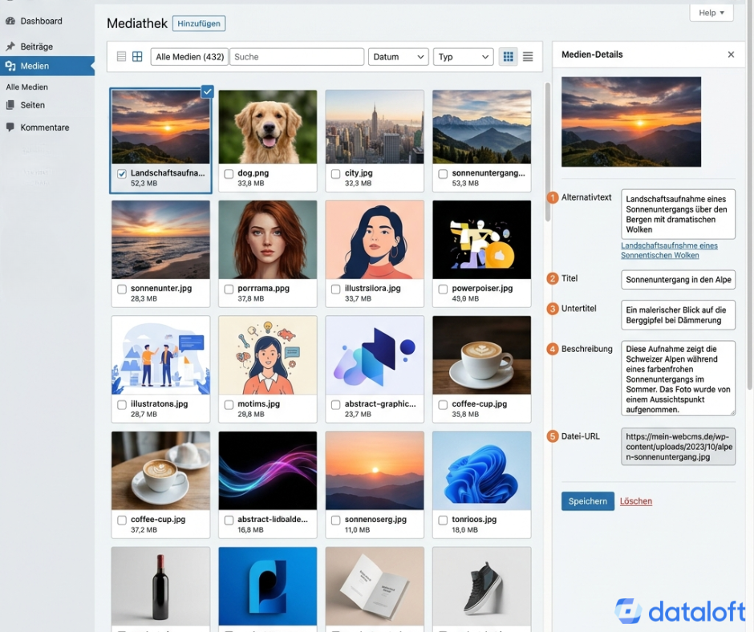Click the Alternativtext text field

tap(678, 214)
